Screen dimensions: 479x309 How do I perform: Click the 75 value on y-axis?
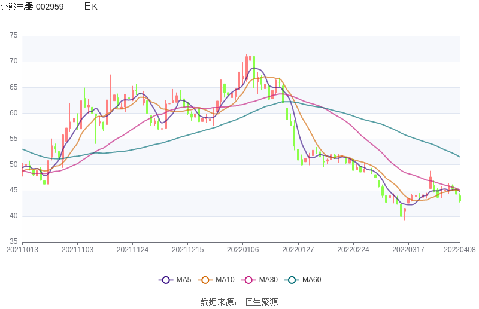coord(14,36)
